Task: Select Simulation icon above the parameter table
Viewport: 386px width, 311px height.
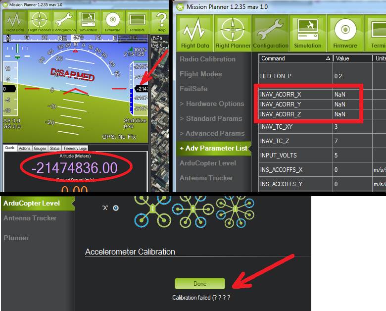Action: (x=307, y=33)
